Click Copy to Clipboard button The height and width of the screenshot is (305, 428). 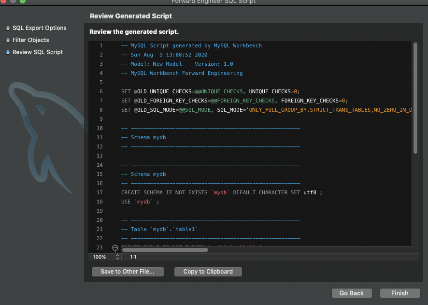pos(208,272)
